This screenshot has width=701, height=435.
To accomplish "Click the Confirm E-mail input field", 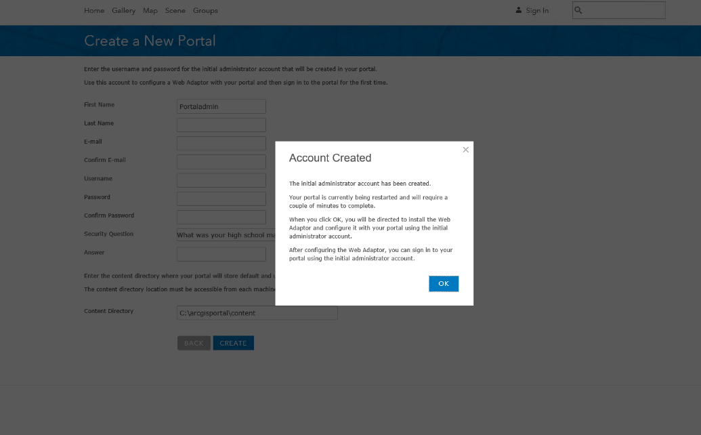I will (221, 162).
